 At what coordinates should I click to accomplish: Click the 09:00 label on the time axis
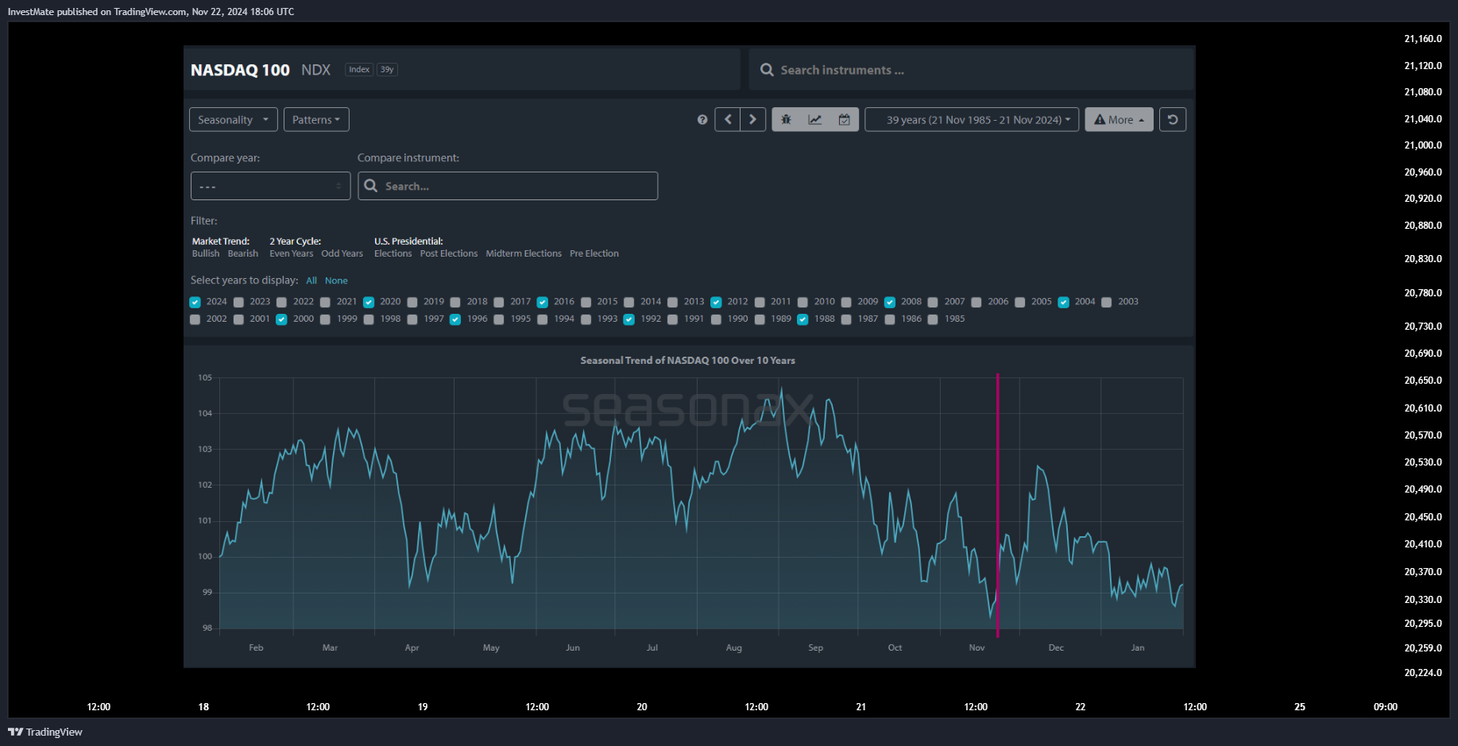[x=1386, y=707]
